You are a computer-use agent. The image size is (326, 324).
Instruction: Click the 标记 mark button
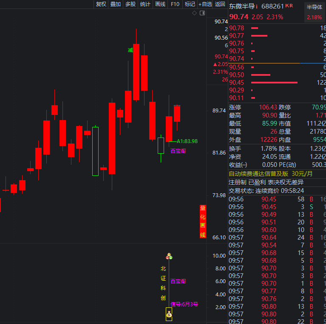190,4
